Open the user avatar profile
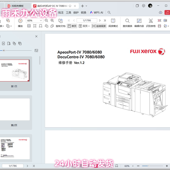The image size is (170, 170). 150,6
